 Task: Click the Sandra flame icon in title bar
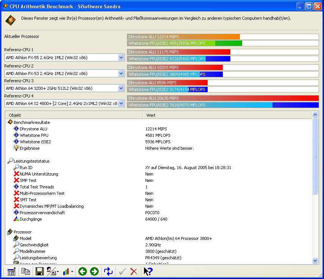point(5,6)
